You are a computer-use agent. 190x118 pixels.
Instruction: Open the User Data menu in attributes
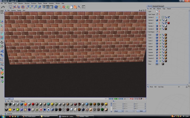click(161, 87)
